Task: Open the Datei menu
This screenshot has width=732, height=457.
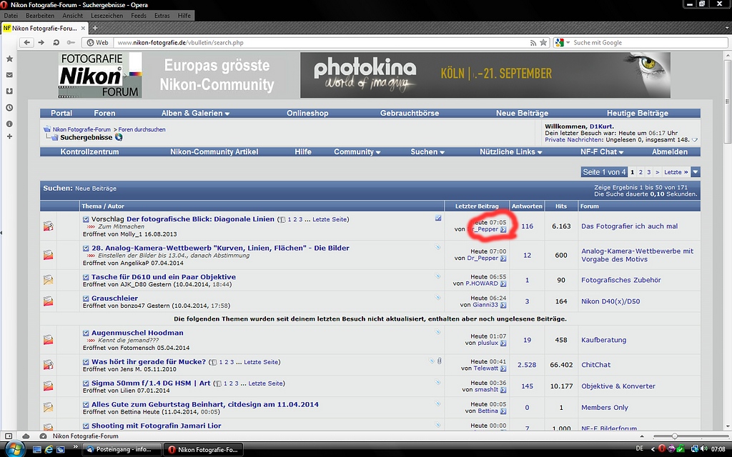Action: pos(11,16)
